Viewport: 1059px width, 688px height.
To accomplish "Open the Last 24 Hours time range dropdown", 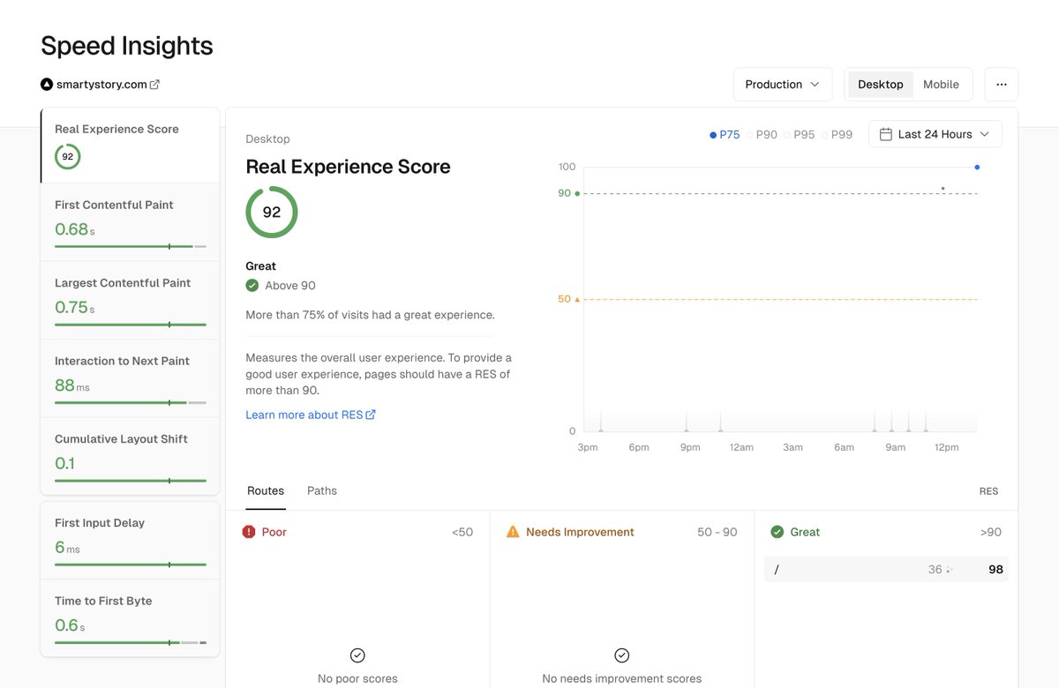I will click(935, 134).
